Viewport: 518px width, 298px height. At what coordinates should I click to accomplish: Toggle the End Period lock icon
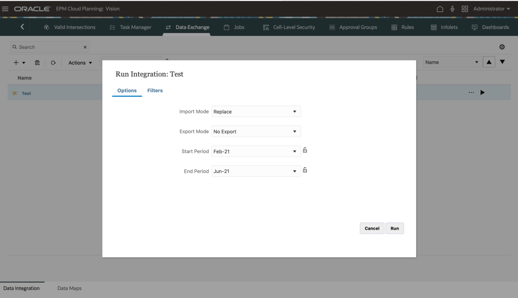(305, 170)
